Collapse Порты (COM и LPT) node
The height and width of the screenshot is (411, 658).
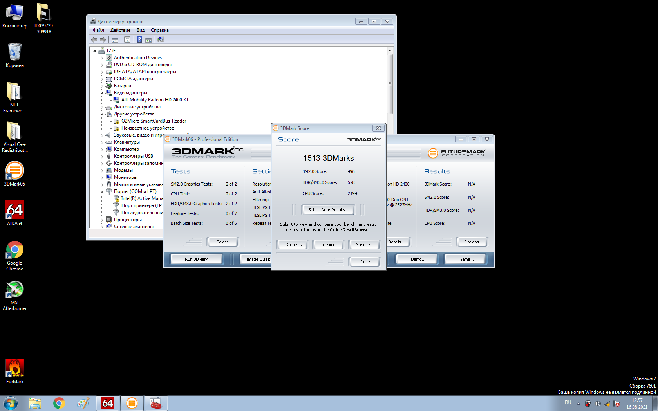(102, 192)
